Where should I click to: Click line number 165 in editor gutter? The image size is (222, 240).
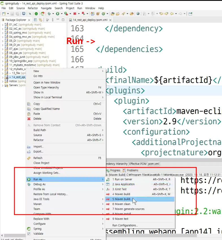point(77,49)
